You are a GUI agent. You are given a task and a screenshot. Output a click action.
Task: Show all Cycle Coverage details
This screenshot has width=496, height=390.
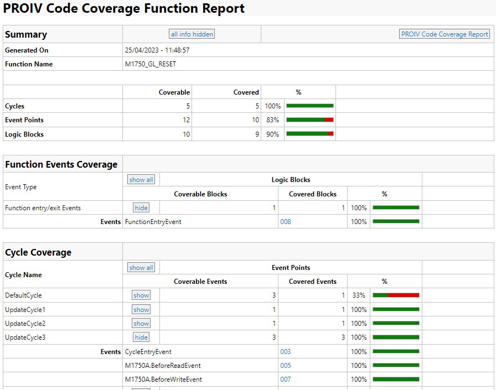(x=141, y=267)
